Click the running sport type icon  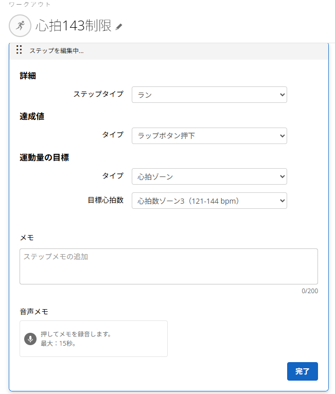(x=20, y=26)
